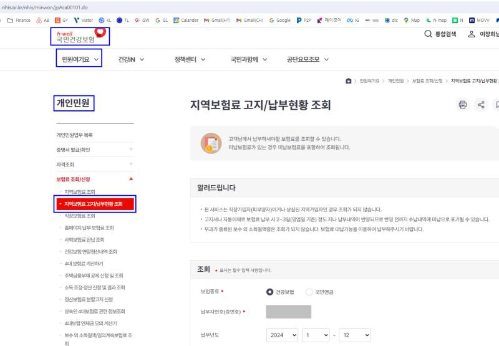Click 개인민원 breadcrumb link
This screenshot has height=346, width=499.
(395, 81)
